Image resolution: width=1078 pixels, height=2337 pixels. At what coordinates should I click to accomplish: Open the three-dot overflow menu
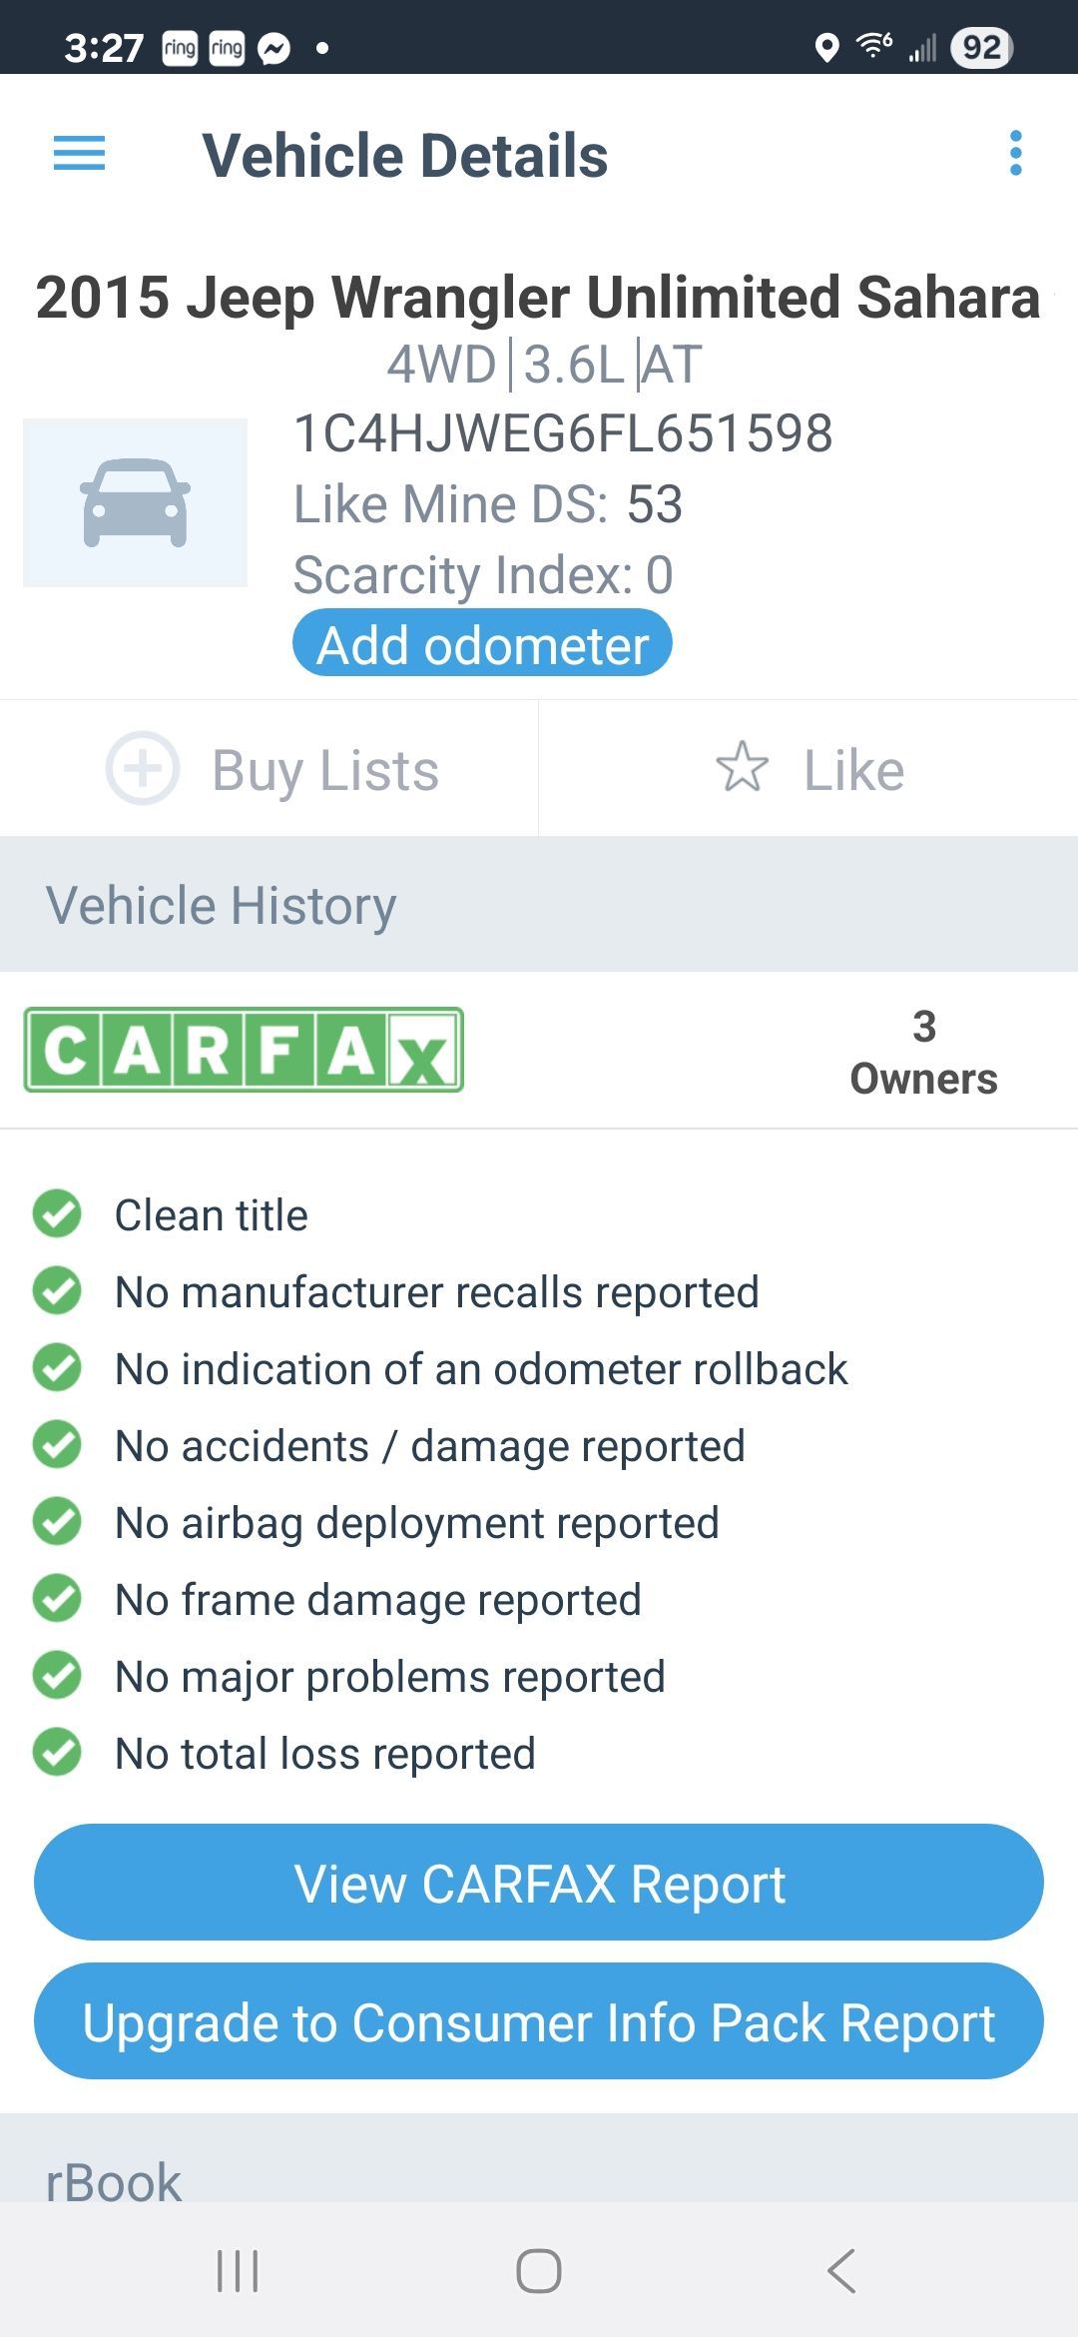click(1015, 154)
